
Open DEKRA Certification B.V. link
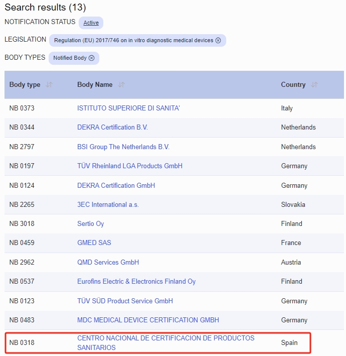click(x=112, y=127)
